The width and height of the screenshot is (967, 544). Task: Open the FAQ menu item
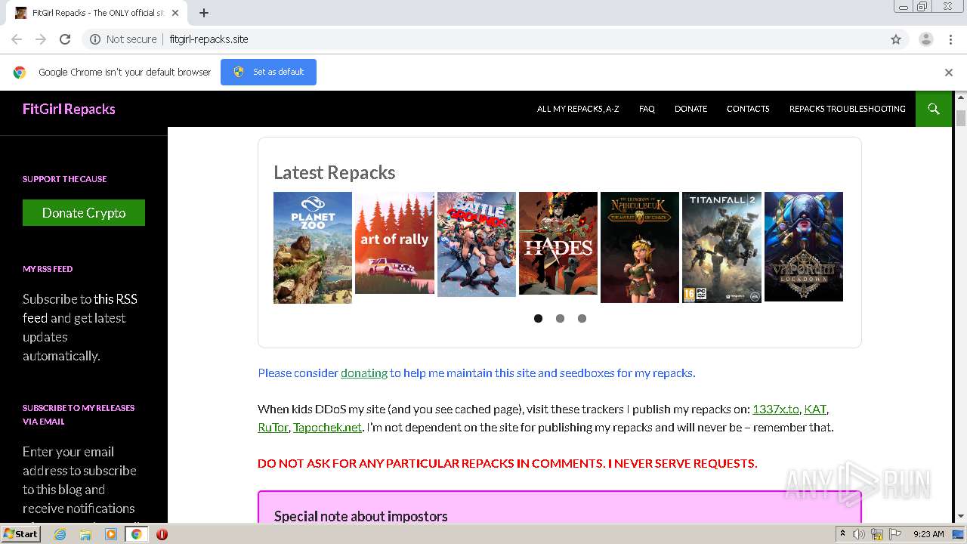coord(647,109)
